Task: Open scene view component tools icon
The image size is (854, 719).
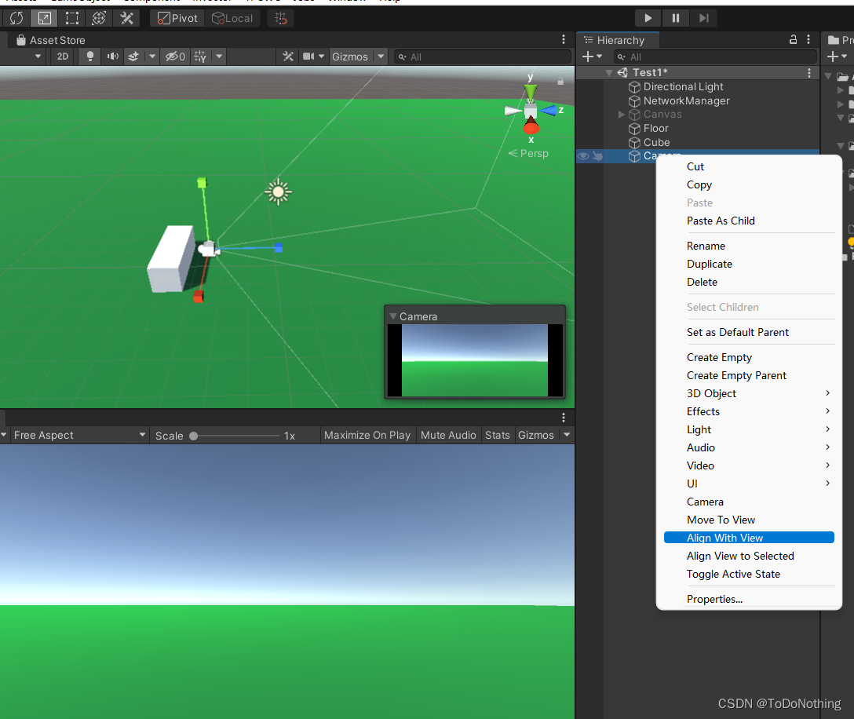Action: click(288, 56)
